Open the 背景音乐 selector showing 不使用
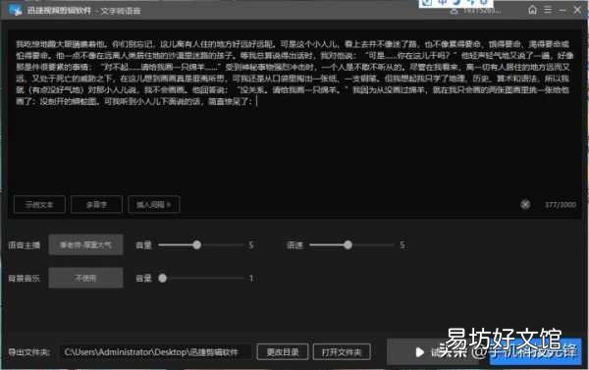The image size is (589, 370). point(85,278)
